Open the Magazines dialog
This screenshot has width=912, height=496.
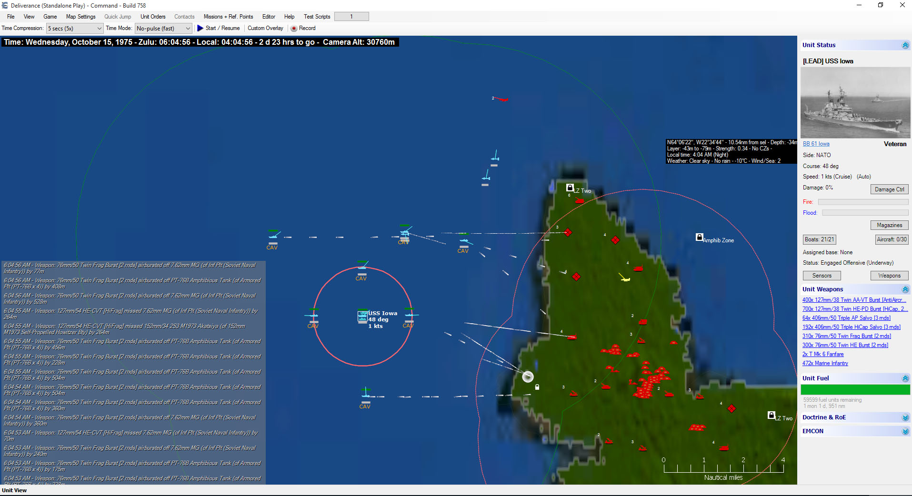[889, 225]
